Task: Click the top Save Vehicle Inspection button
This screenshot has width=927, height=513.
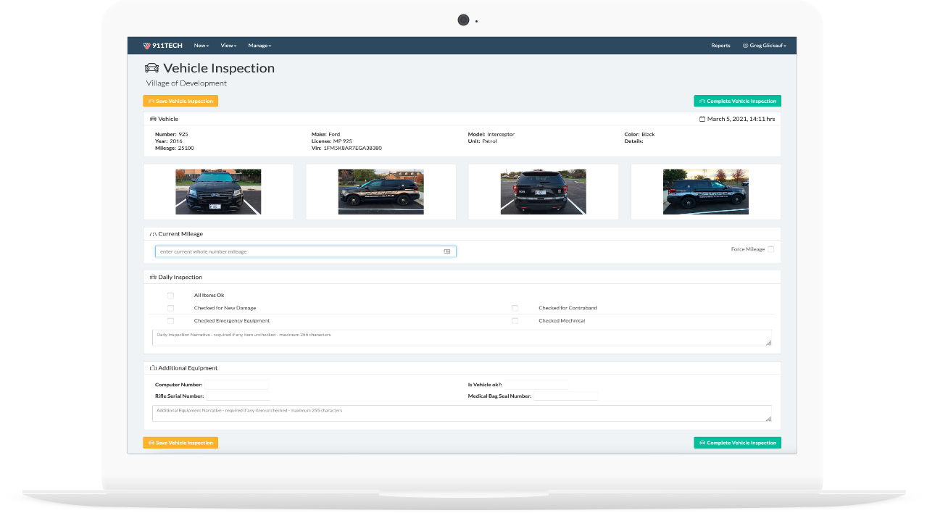Action: 180,101
